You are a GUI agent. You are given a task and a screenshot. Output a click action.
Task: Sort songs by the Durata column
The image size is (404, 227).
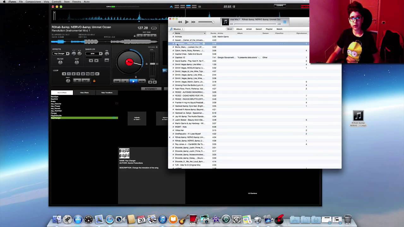[213, 33]
